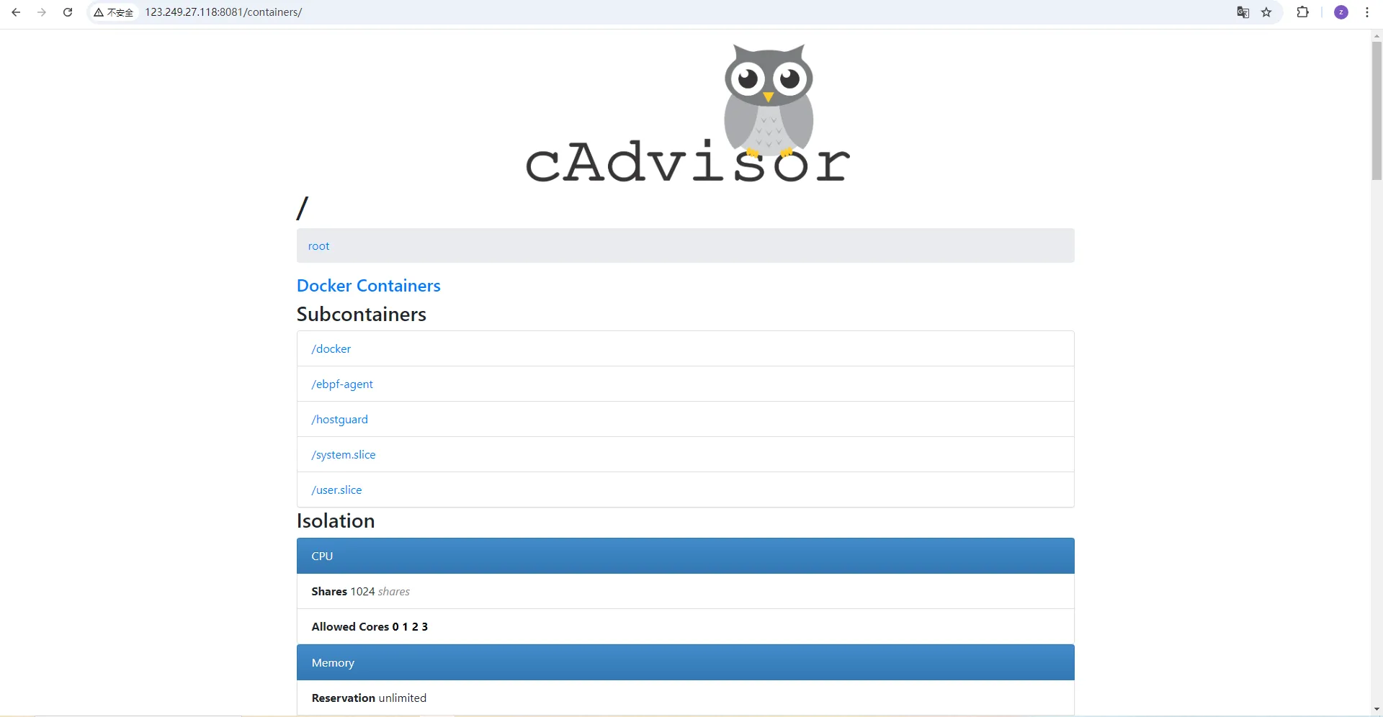The image size is (1383, 717).
Task: Select the Reservation unlimited row
Action: [686, 698]
